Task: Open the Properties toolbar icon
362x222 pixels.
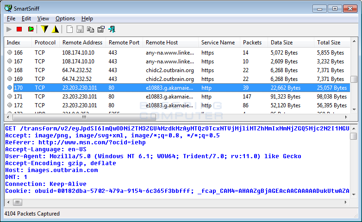Action: click(101, 29)
